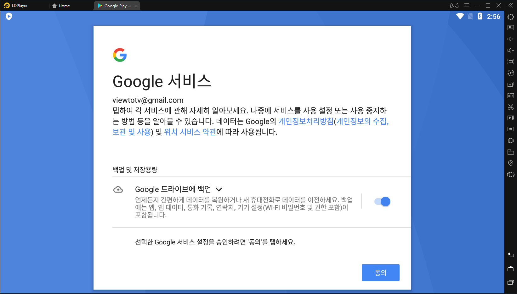Open virtual location pin icon
The height and width of the screenshot is (294, 517).
tap(511, 163)
